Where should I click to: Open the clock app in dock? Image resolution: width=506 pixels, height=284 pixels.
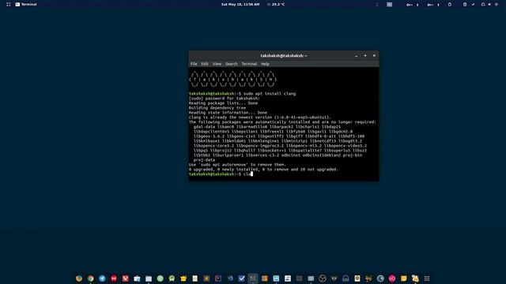[380, 278]
